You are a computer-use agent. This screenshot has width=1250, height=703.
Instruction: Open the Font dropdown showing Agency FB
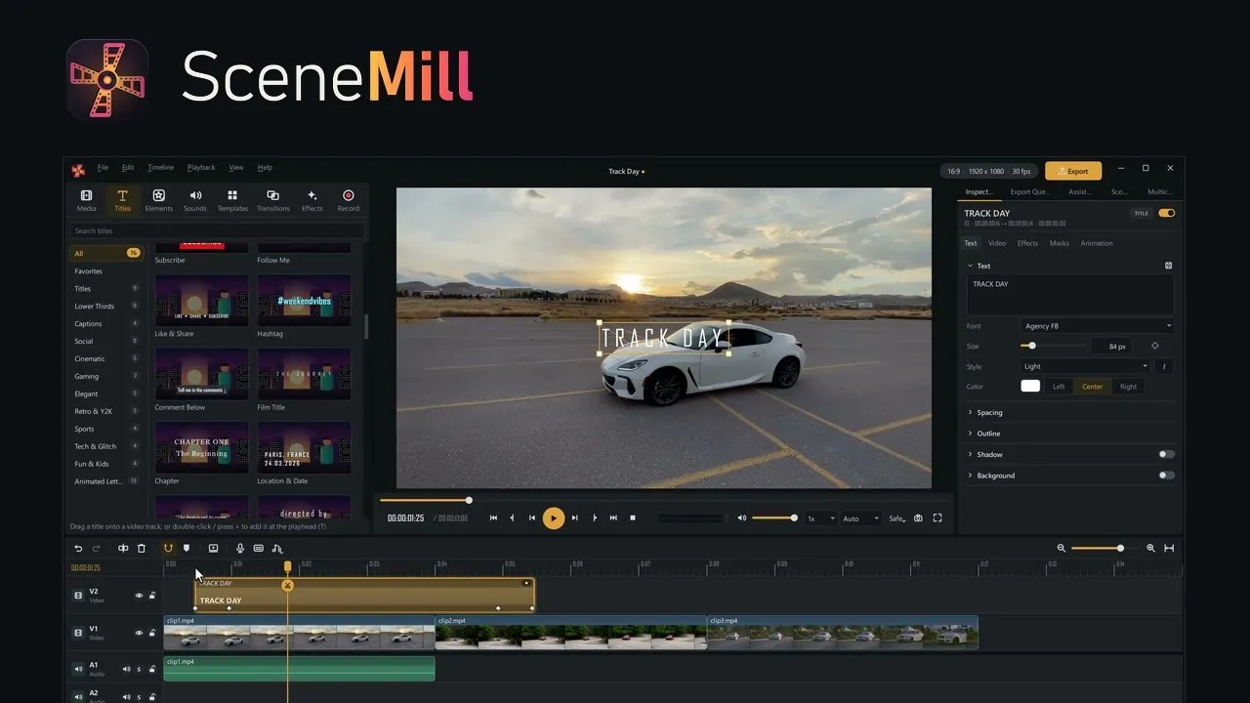(x=1097, y=326)
